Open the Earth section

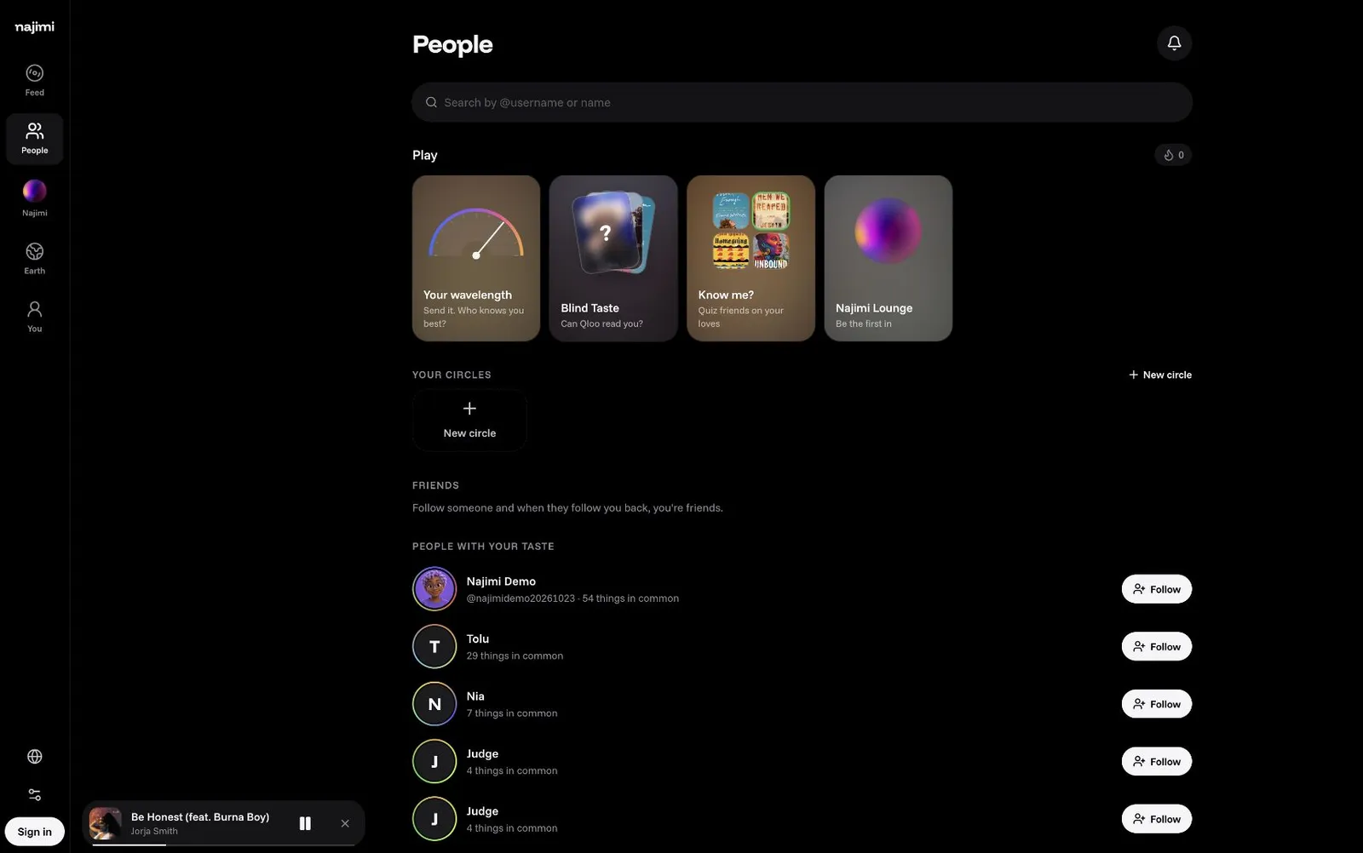pyautogui.click(x=34, y=259)
